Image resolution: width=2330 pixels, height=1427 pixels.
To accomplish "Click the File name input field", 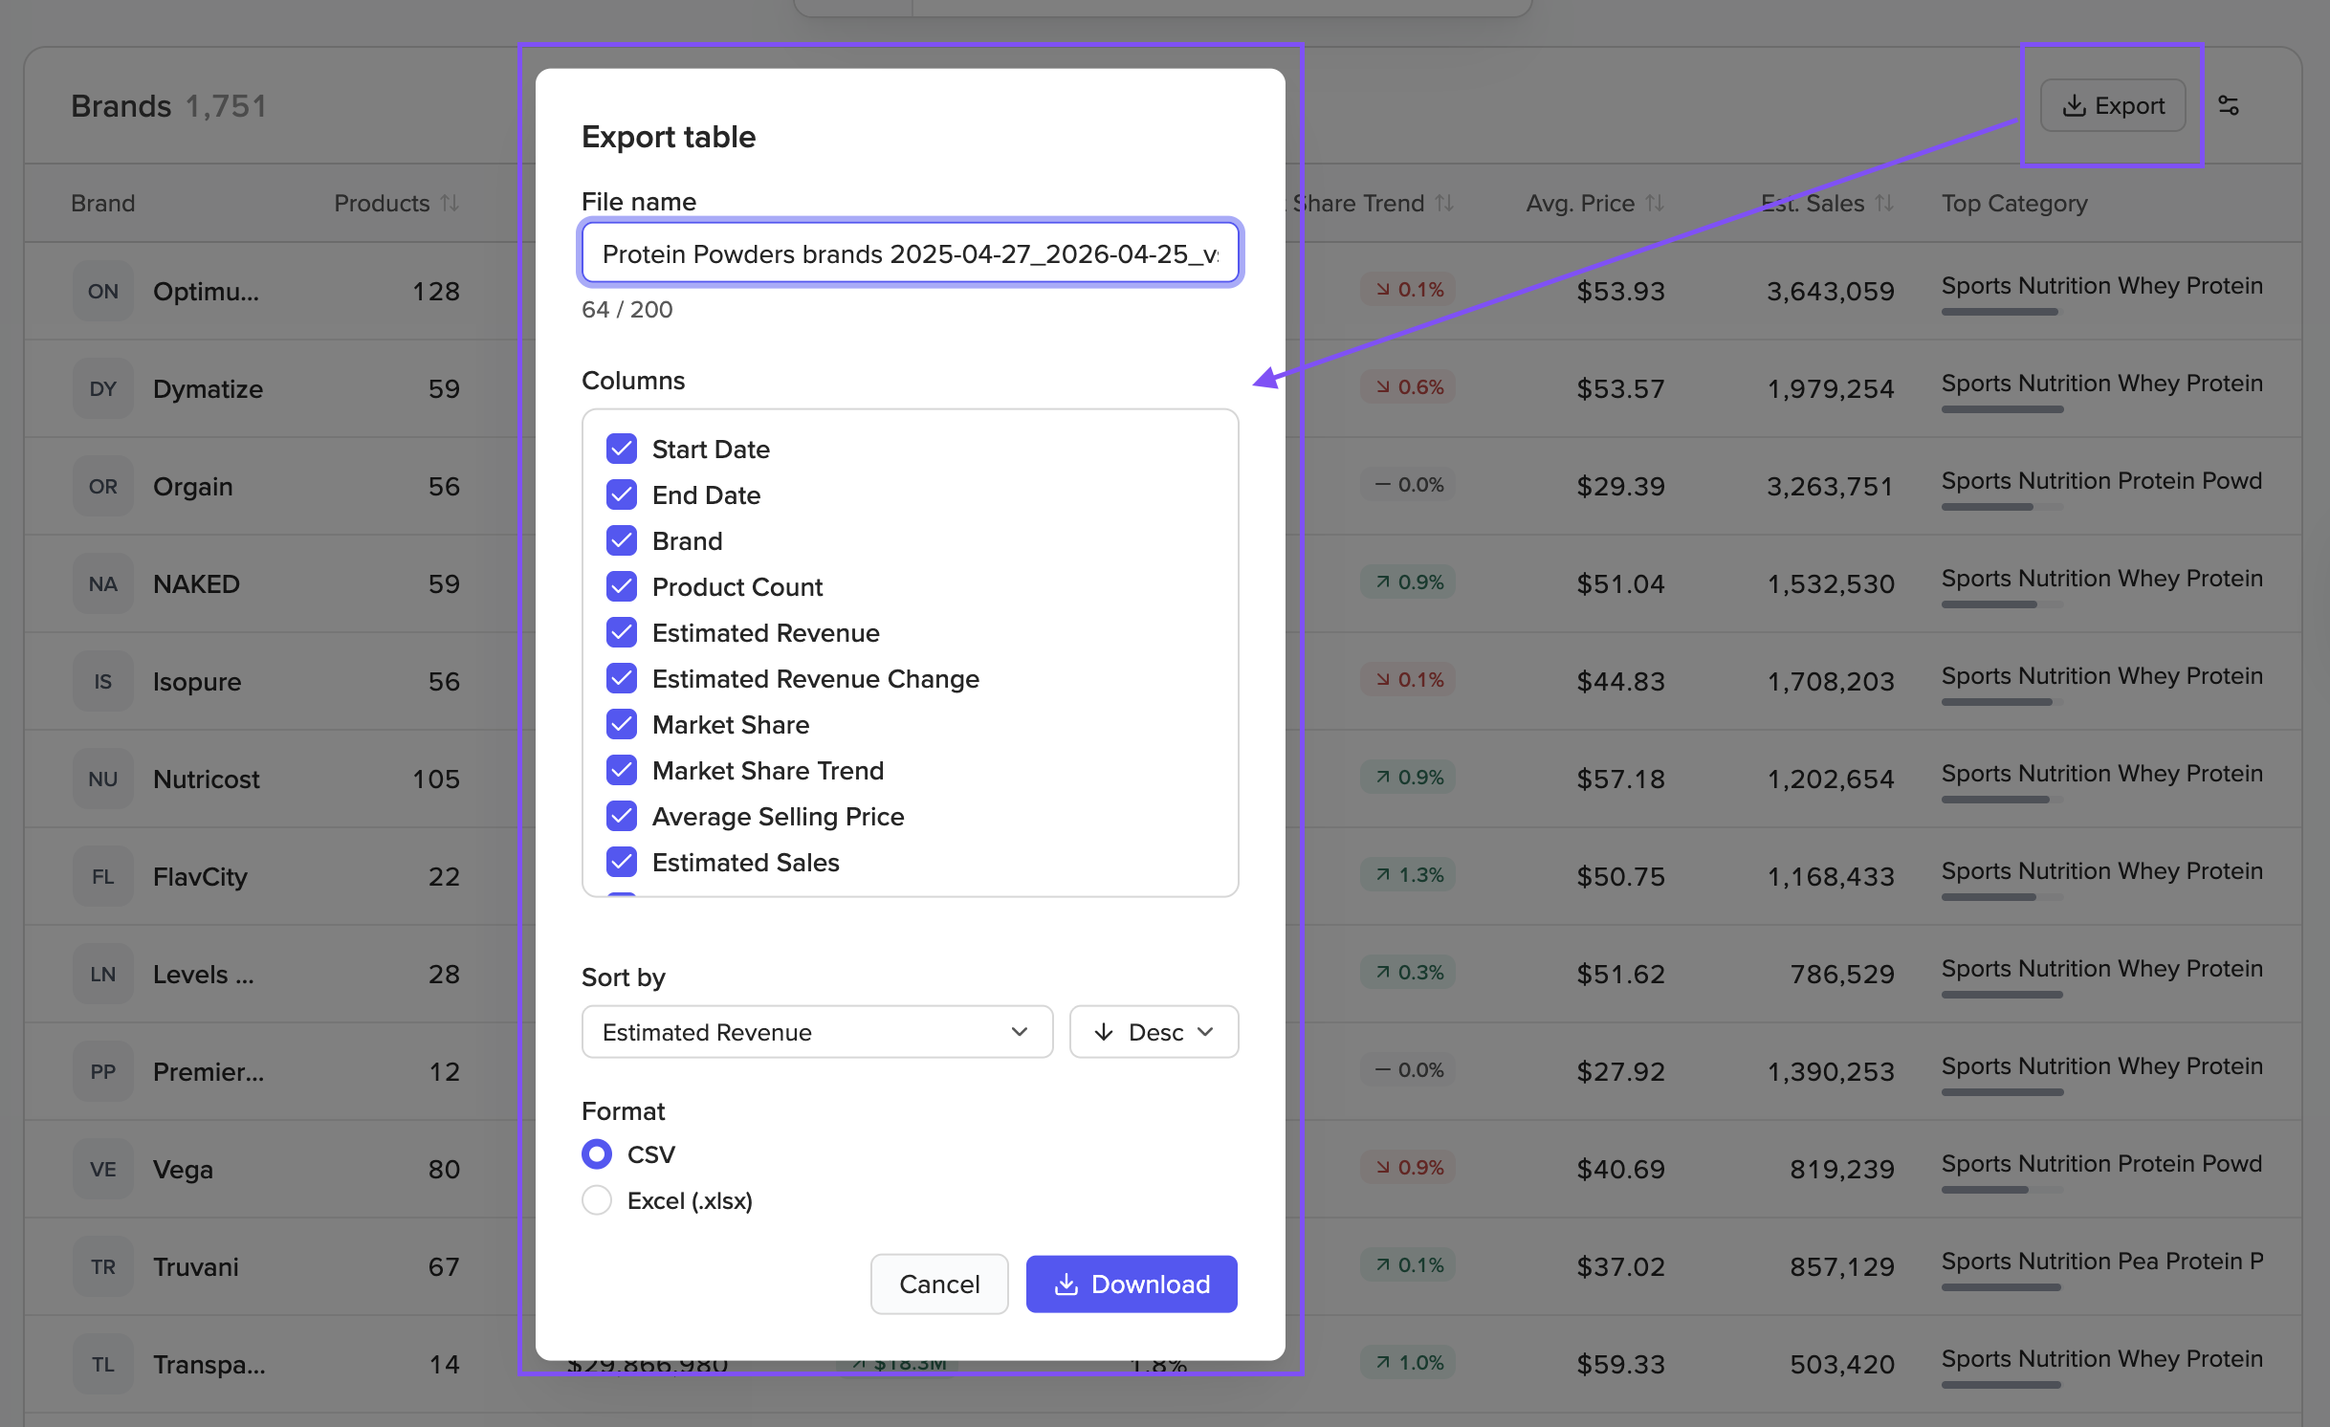I will pyautogui.click(x=910, y=253).
